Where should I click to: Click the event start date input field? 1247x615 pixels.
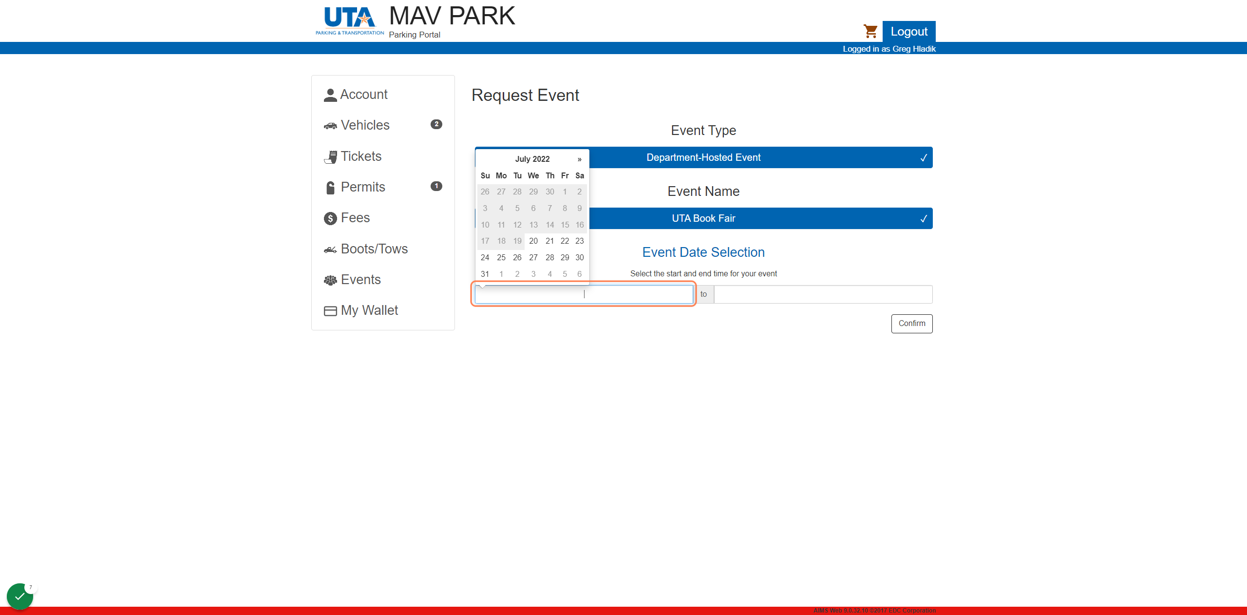click(x=584, y=294)
